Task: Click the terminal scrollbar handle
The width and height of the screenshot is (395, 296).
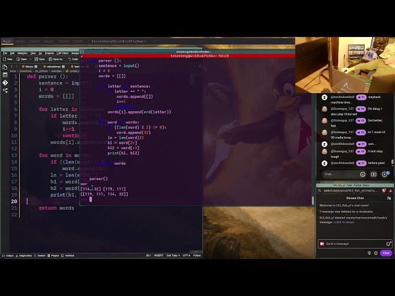Action: 313,200
